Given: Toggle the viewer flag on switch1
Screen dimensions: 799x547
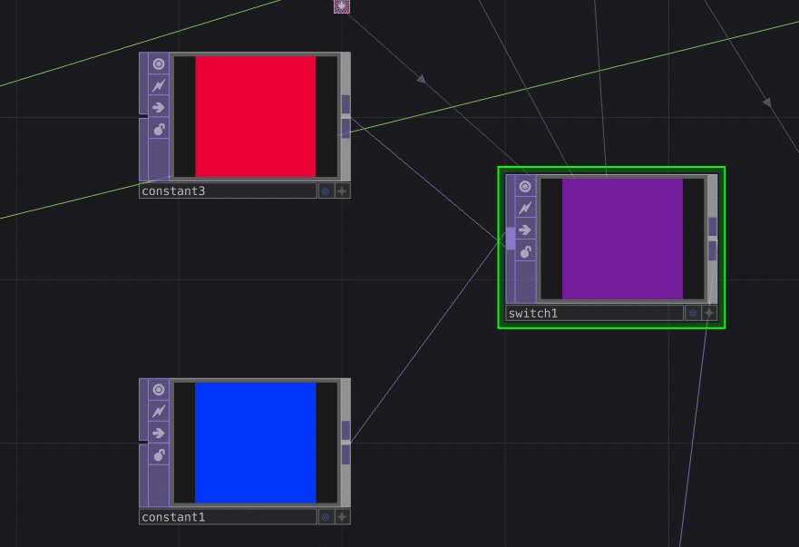Looking at the screenshot, I should tap(525, 187).
